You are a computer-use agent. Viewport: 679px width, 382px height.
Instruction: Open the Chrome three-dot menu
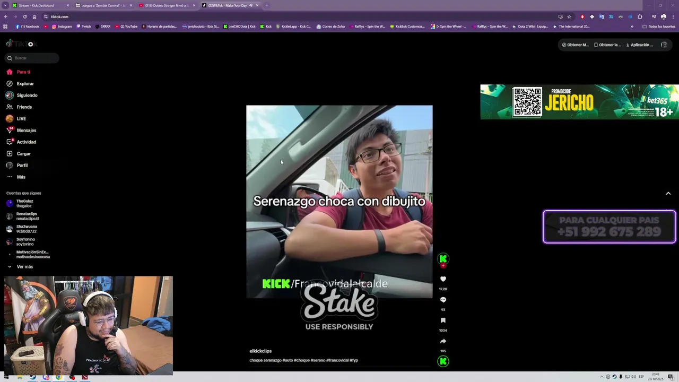tap(673, 16)
